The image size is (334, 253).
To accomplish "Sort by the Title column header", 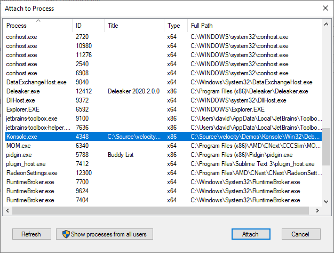I will pyautogui.click(x=134, y=26).
